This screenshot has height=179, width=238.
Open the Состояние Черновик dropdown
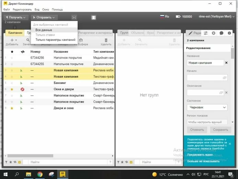tap(207, 107)
